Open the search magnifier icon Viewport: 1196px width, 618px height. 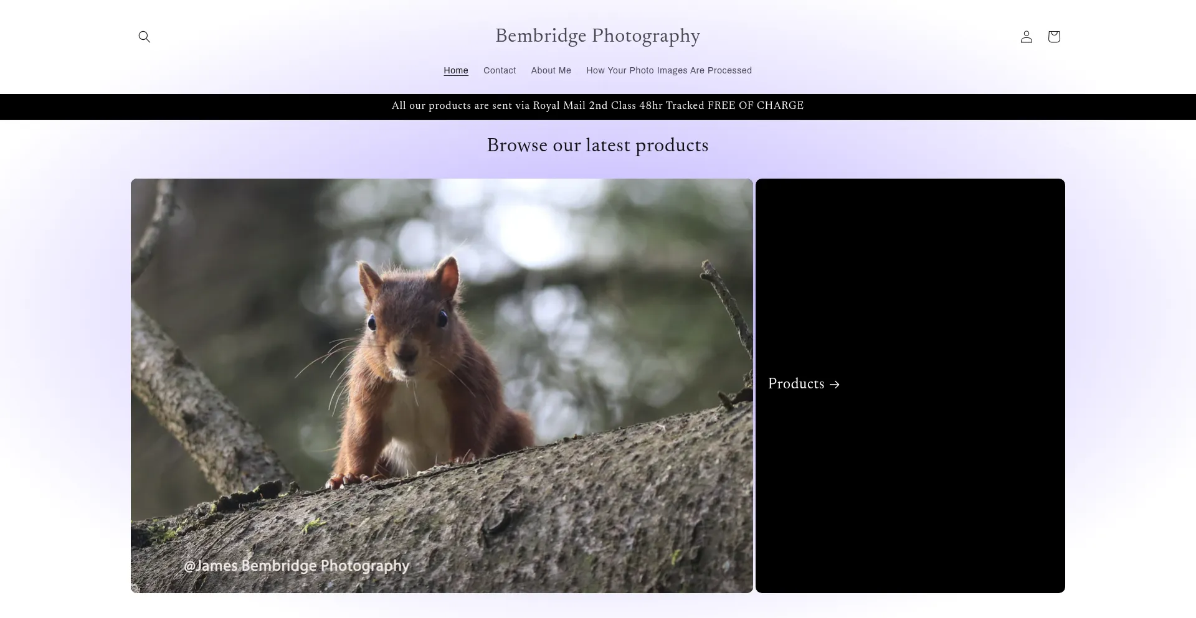pyautogui.click(x=145, y=37)
